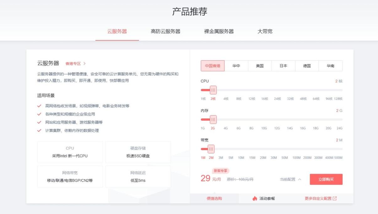Open the 高防云服务器 tab
378x214 pixels.
point(165,31)
